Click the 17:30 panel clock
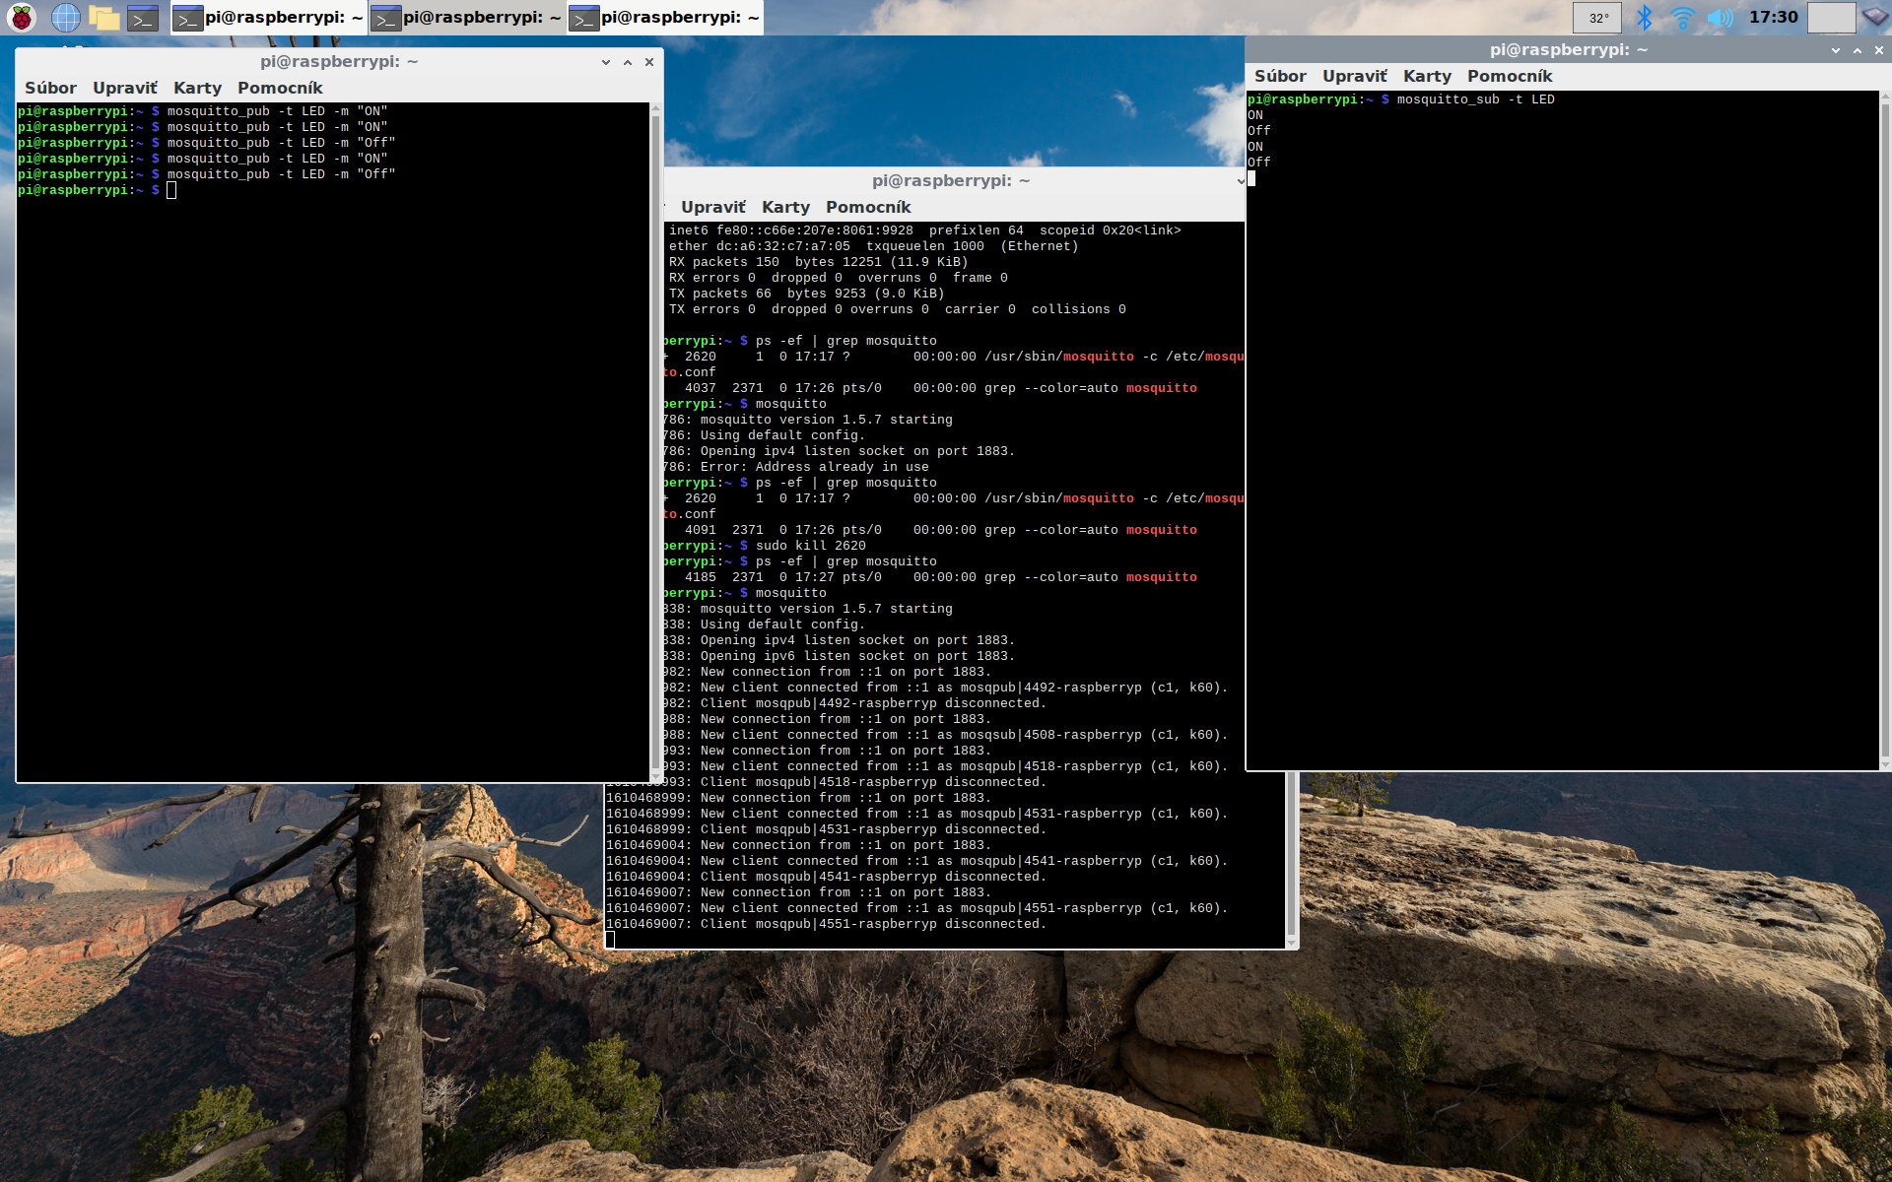Image resolution: width=1892 pixels, height=1182 pixels. [1773, 17]
